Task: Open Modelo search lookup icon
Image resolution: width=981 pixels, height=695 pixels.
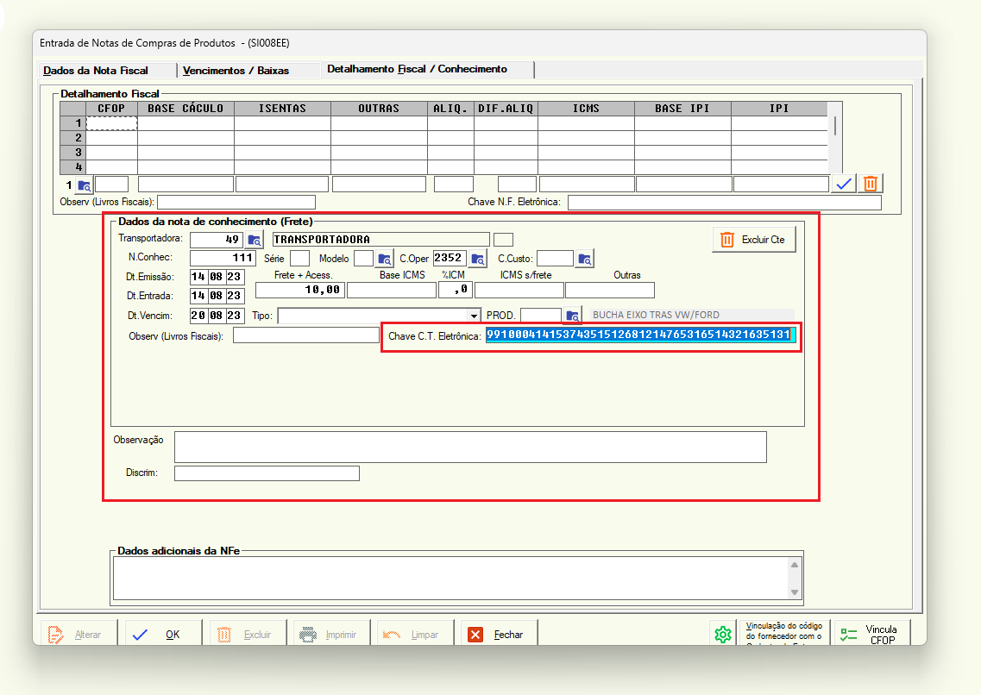Action: pyautogui.click(x=384, y=259)
